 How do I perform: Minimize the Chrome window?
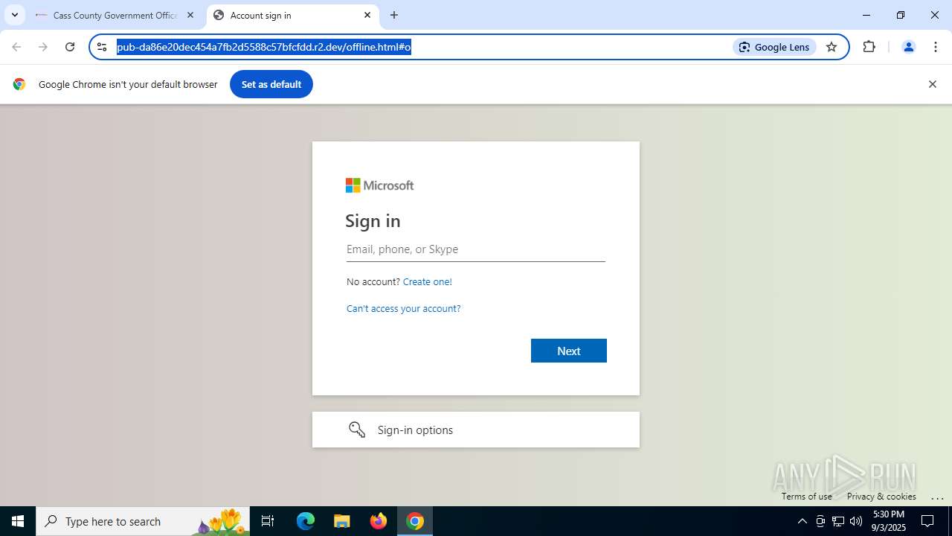[866, 15]
